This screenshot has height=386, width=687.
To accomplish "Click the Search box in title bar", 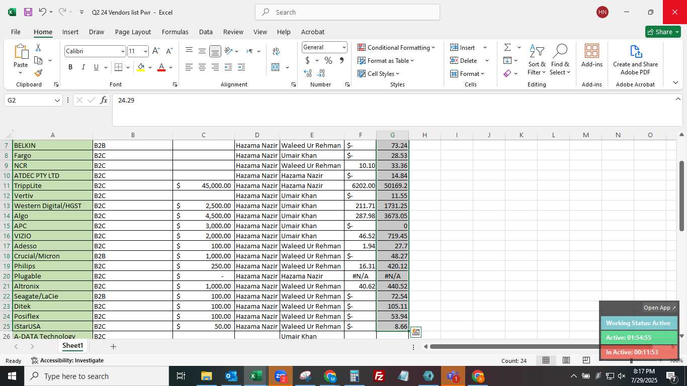I will [x=348, y=12].
